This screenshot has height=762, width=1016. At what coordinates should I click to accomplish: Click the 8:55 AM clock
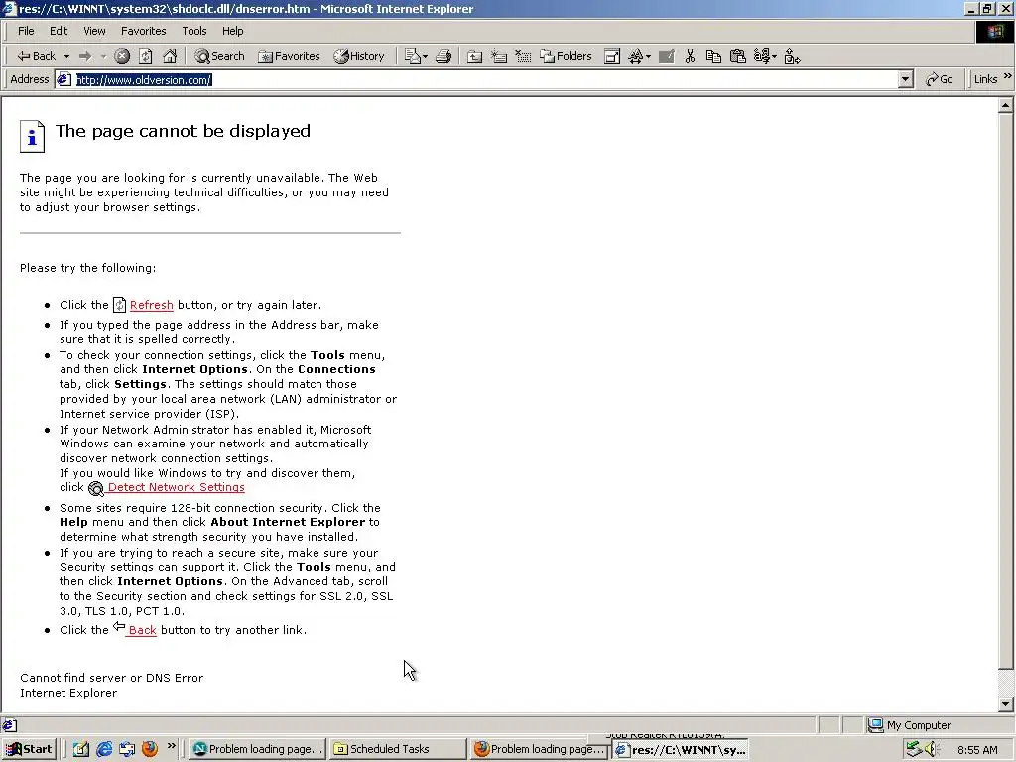coord(977,750)
